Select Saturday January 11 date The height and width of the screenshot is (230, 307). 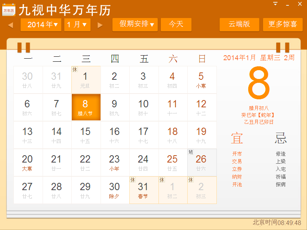click(173, 107)
